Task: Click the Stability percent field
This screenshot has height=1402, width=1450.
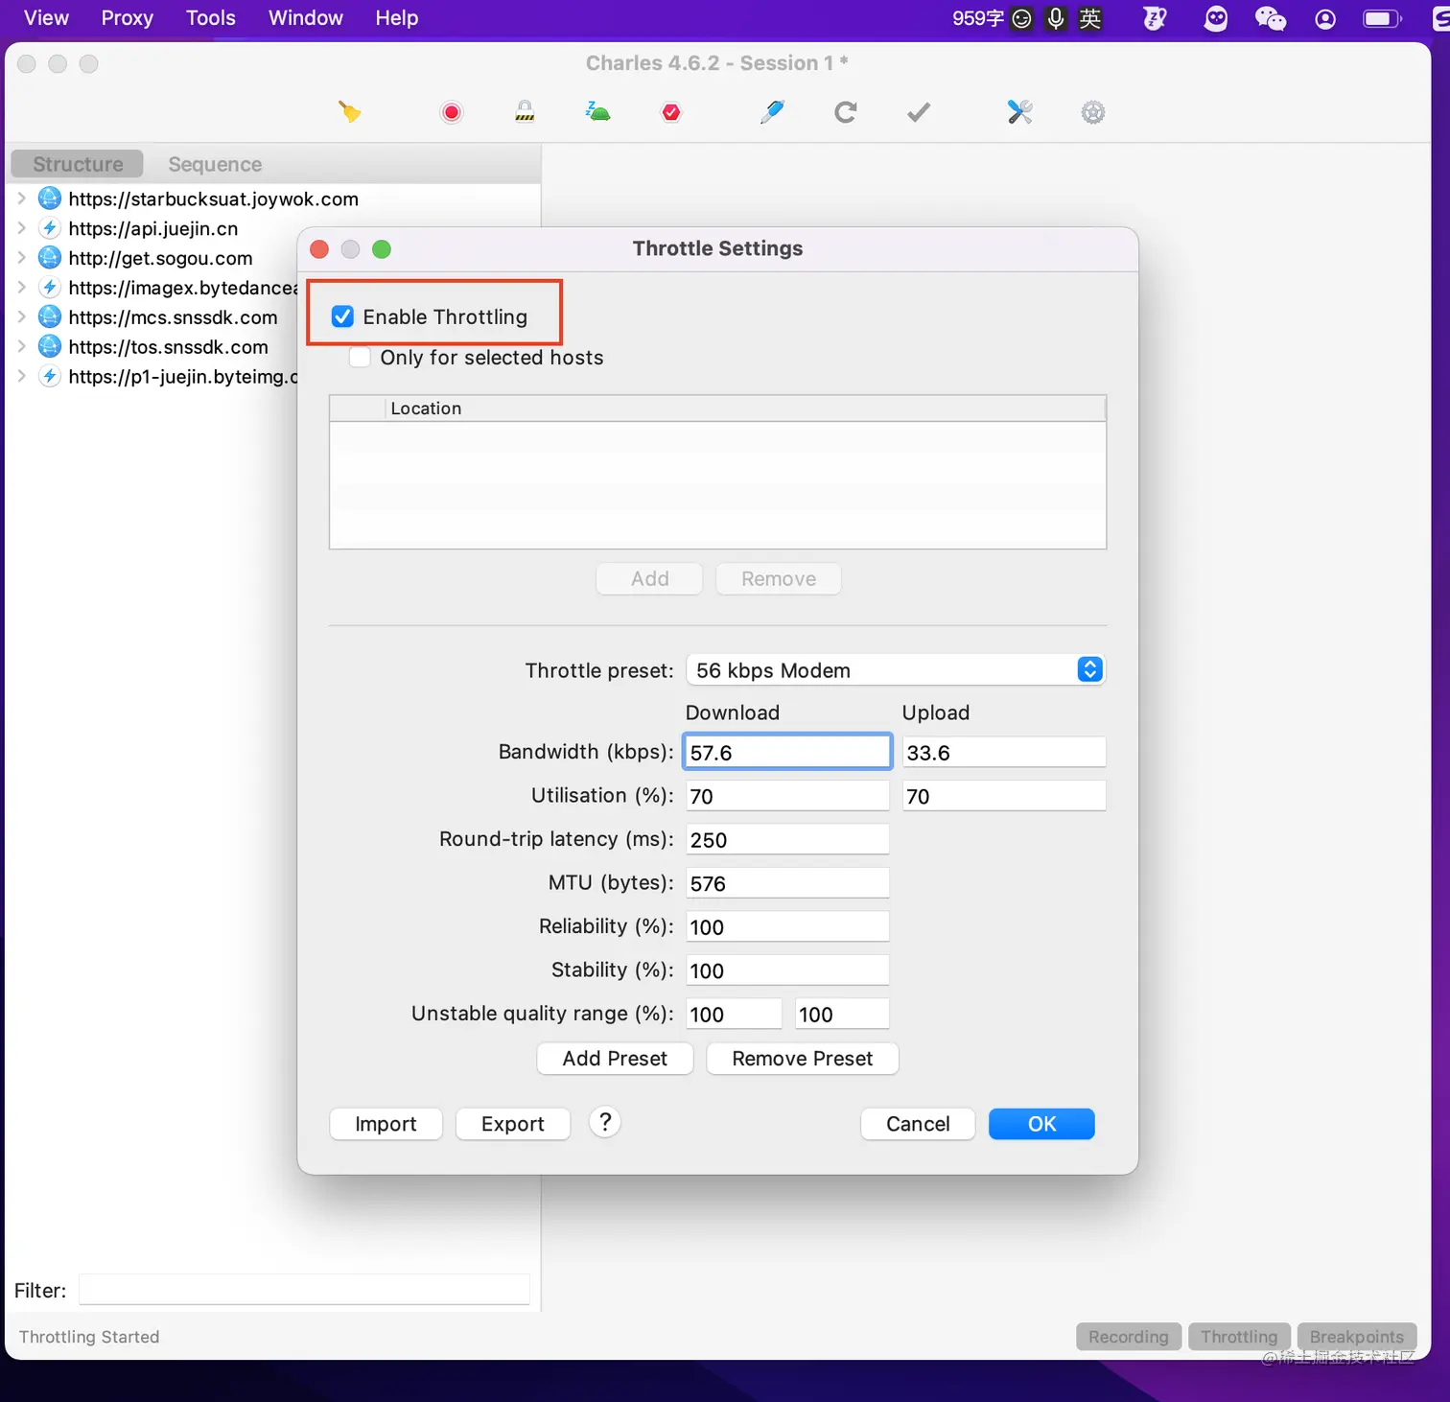Action: [x=787, y=970]
